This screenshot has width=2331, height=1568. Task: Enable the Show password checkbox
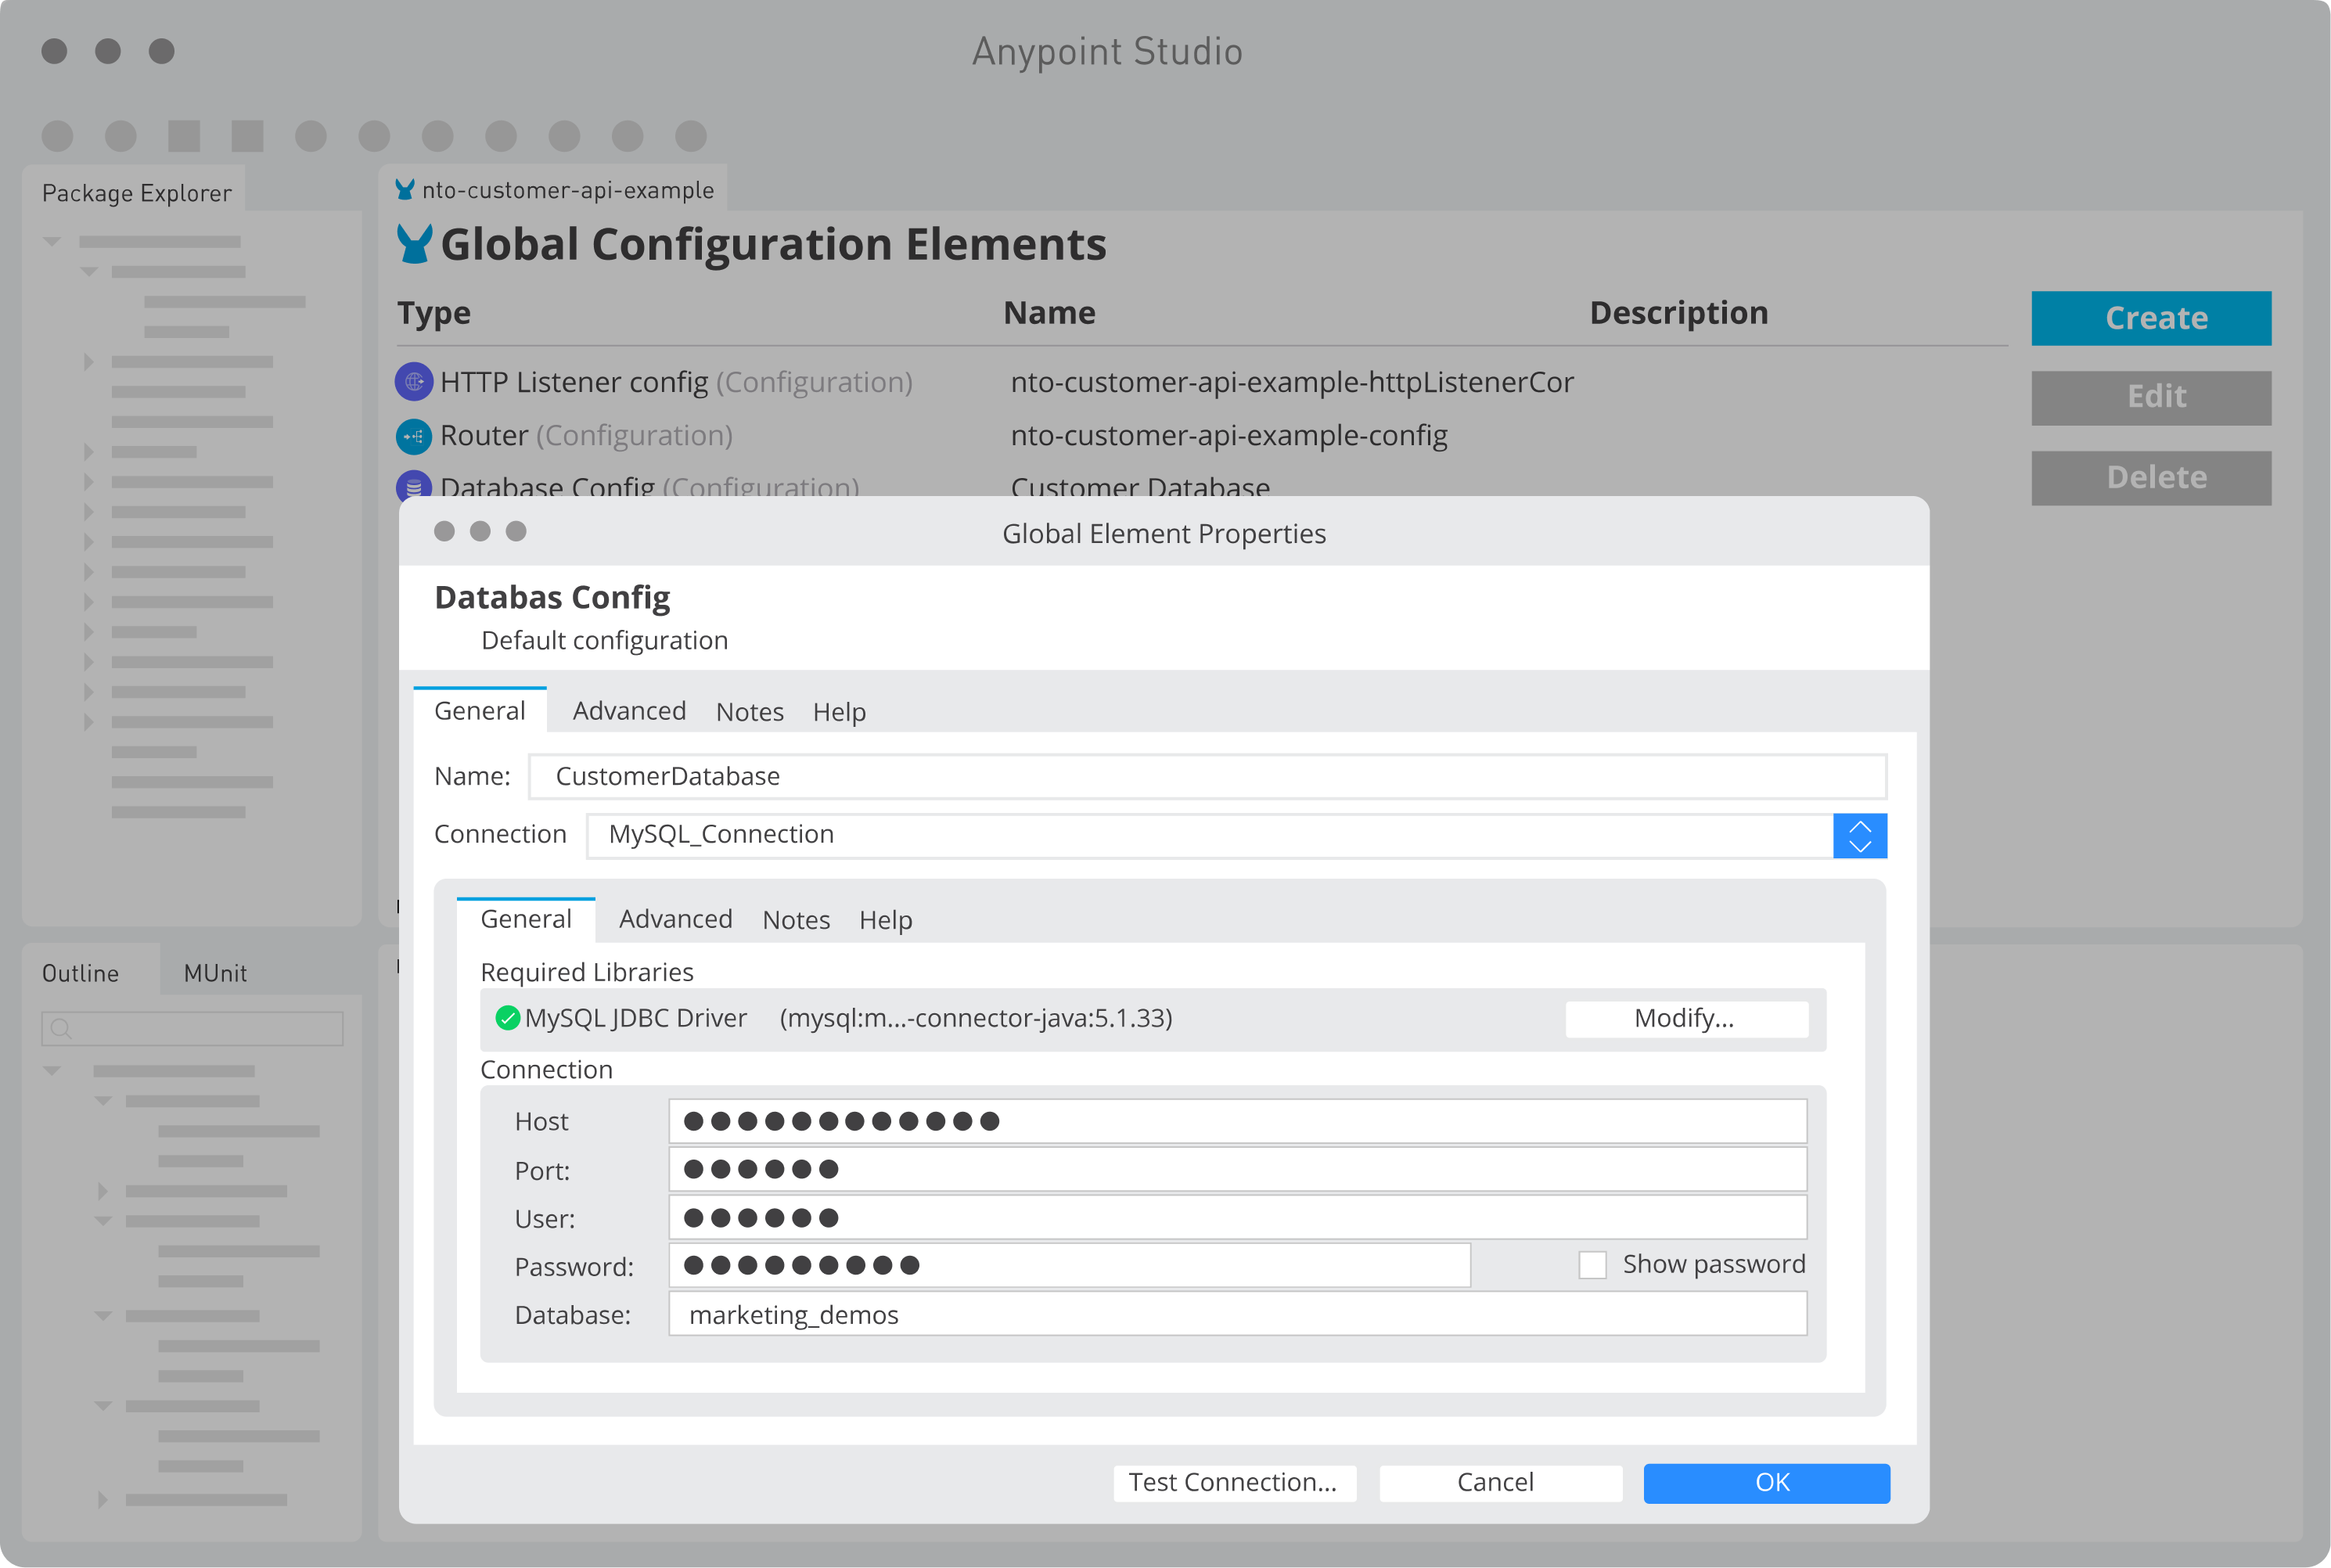[1592, 1265]
